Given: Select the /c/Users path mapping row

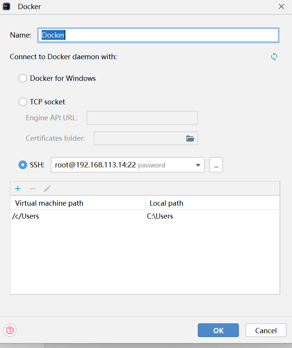Looking at the screenshot, I should tap(76, 216).
